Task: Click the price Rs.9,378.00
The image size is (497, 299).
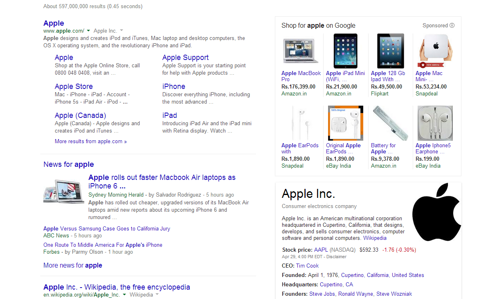Action: tap(385, 159)
